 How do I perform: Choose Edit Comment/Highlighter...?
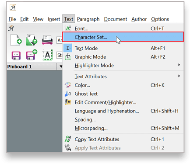click(x=123, y=102)
